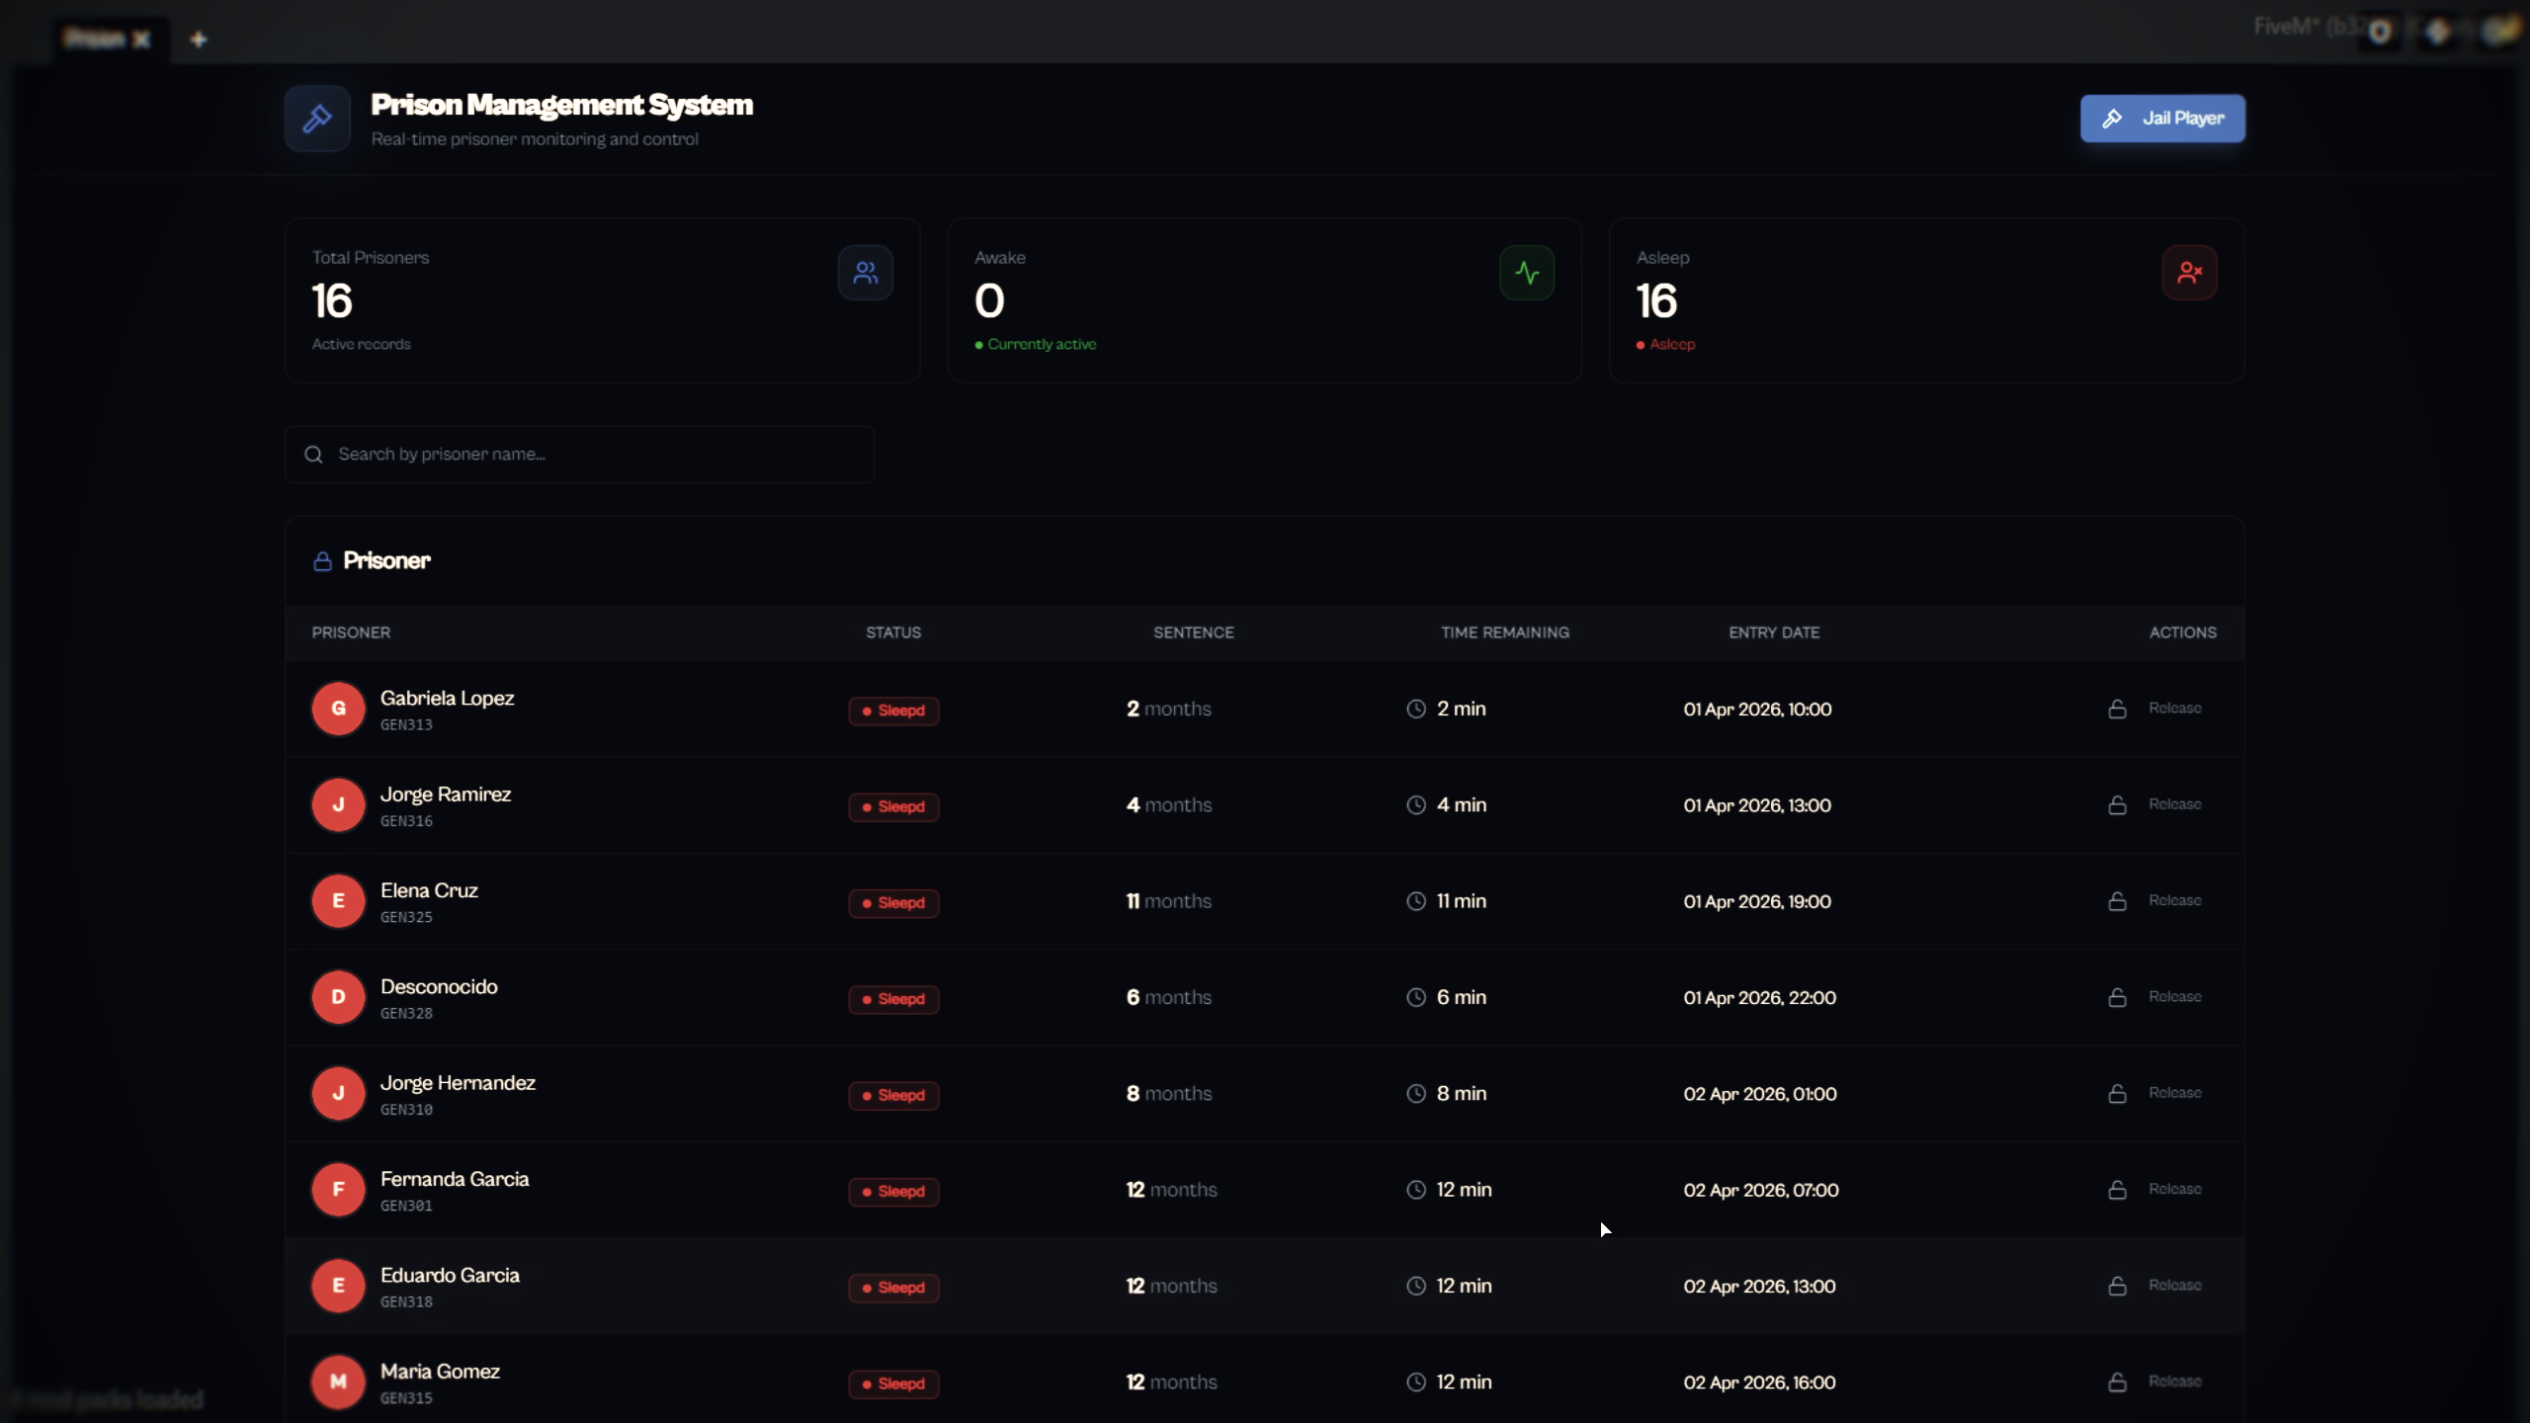Click the gavel logo icon beside the title
The height and width of the screenshot is (1423, 2530).
[x=317, y=119]
